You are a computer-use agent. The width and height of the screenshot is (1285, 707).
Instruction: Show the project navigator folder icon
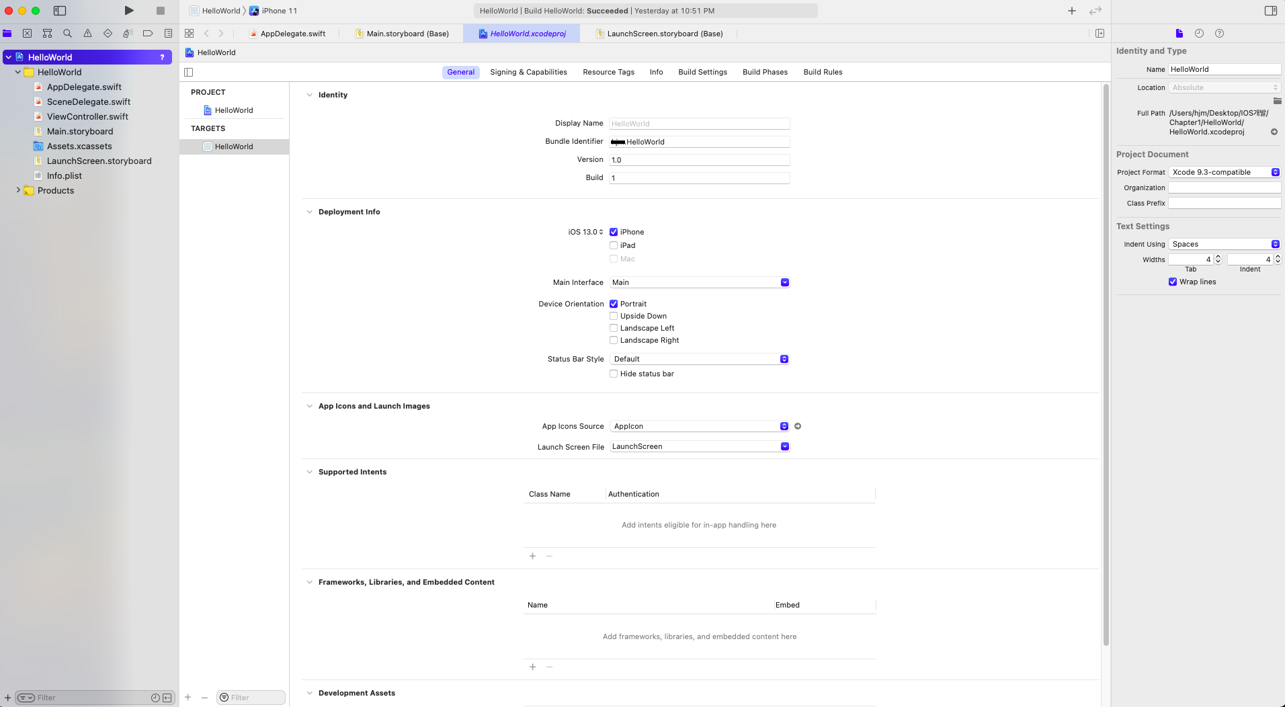pyautogui.click(x=7, y=33)
